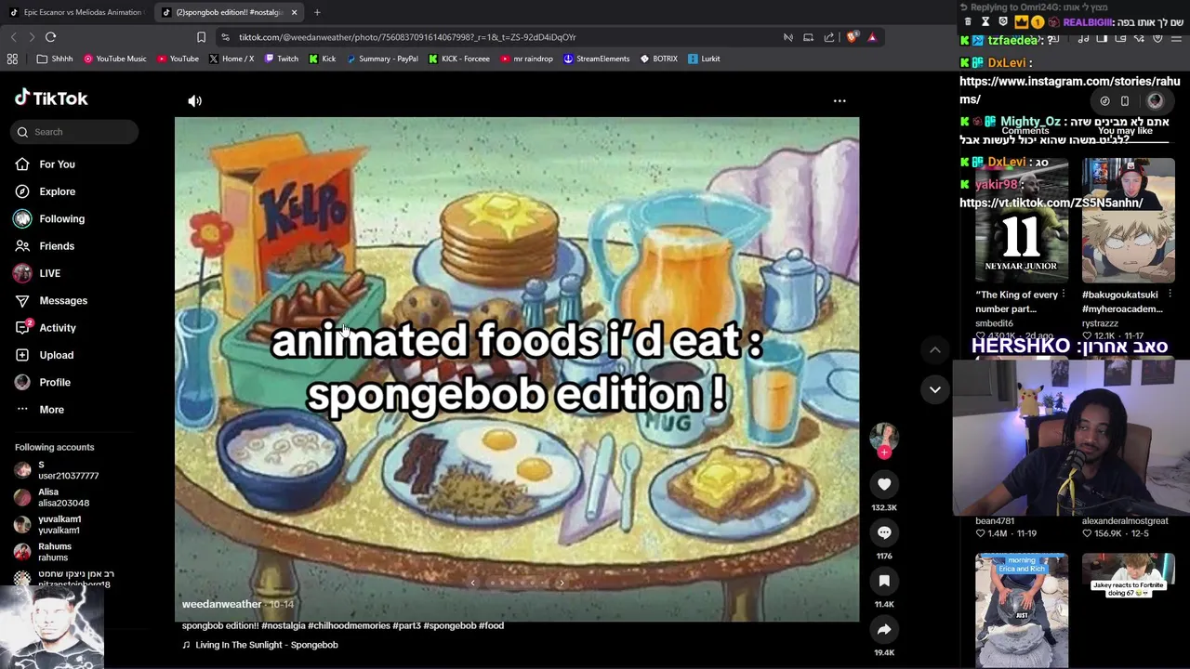Close the spongebob edition browser tab
Viewport: 1190px width, 669px height.
pyautogui.click(x=294, y=12)
